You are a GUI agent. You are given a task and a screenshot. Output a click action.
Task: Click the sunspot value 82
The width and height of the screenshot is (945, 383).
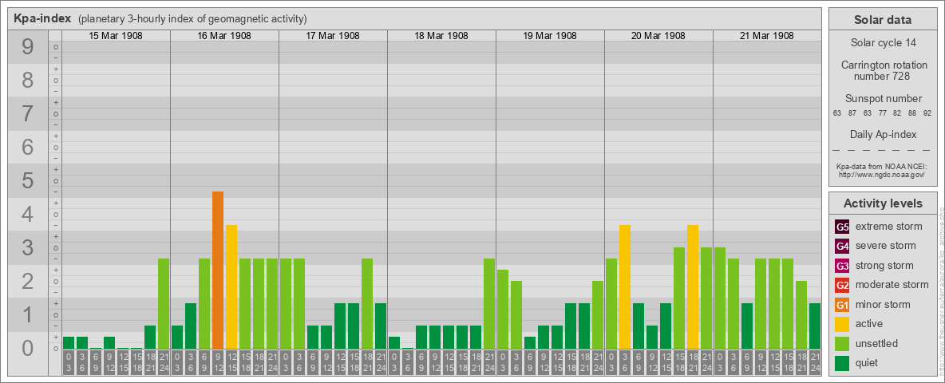pyautogui.click(x=897, y=114)
